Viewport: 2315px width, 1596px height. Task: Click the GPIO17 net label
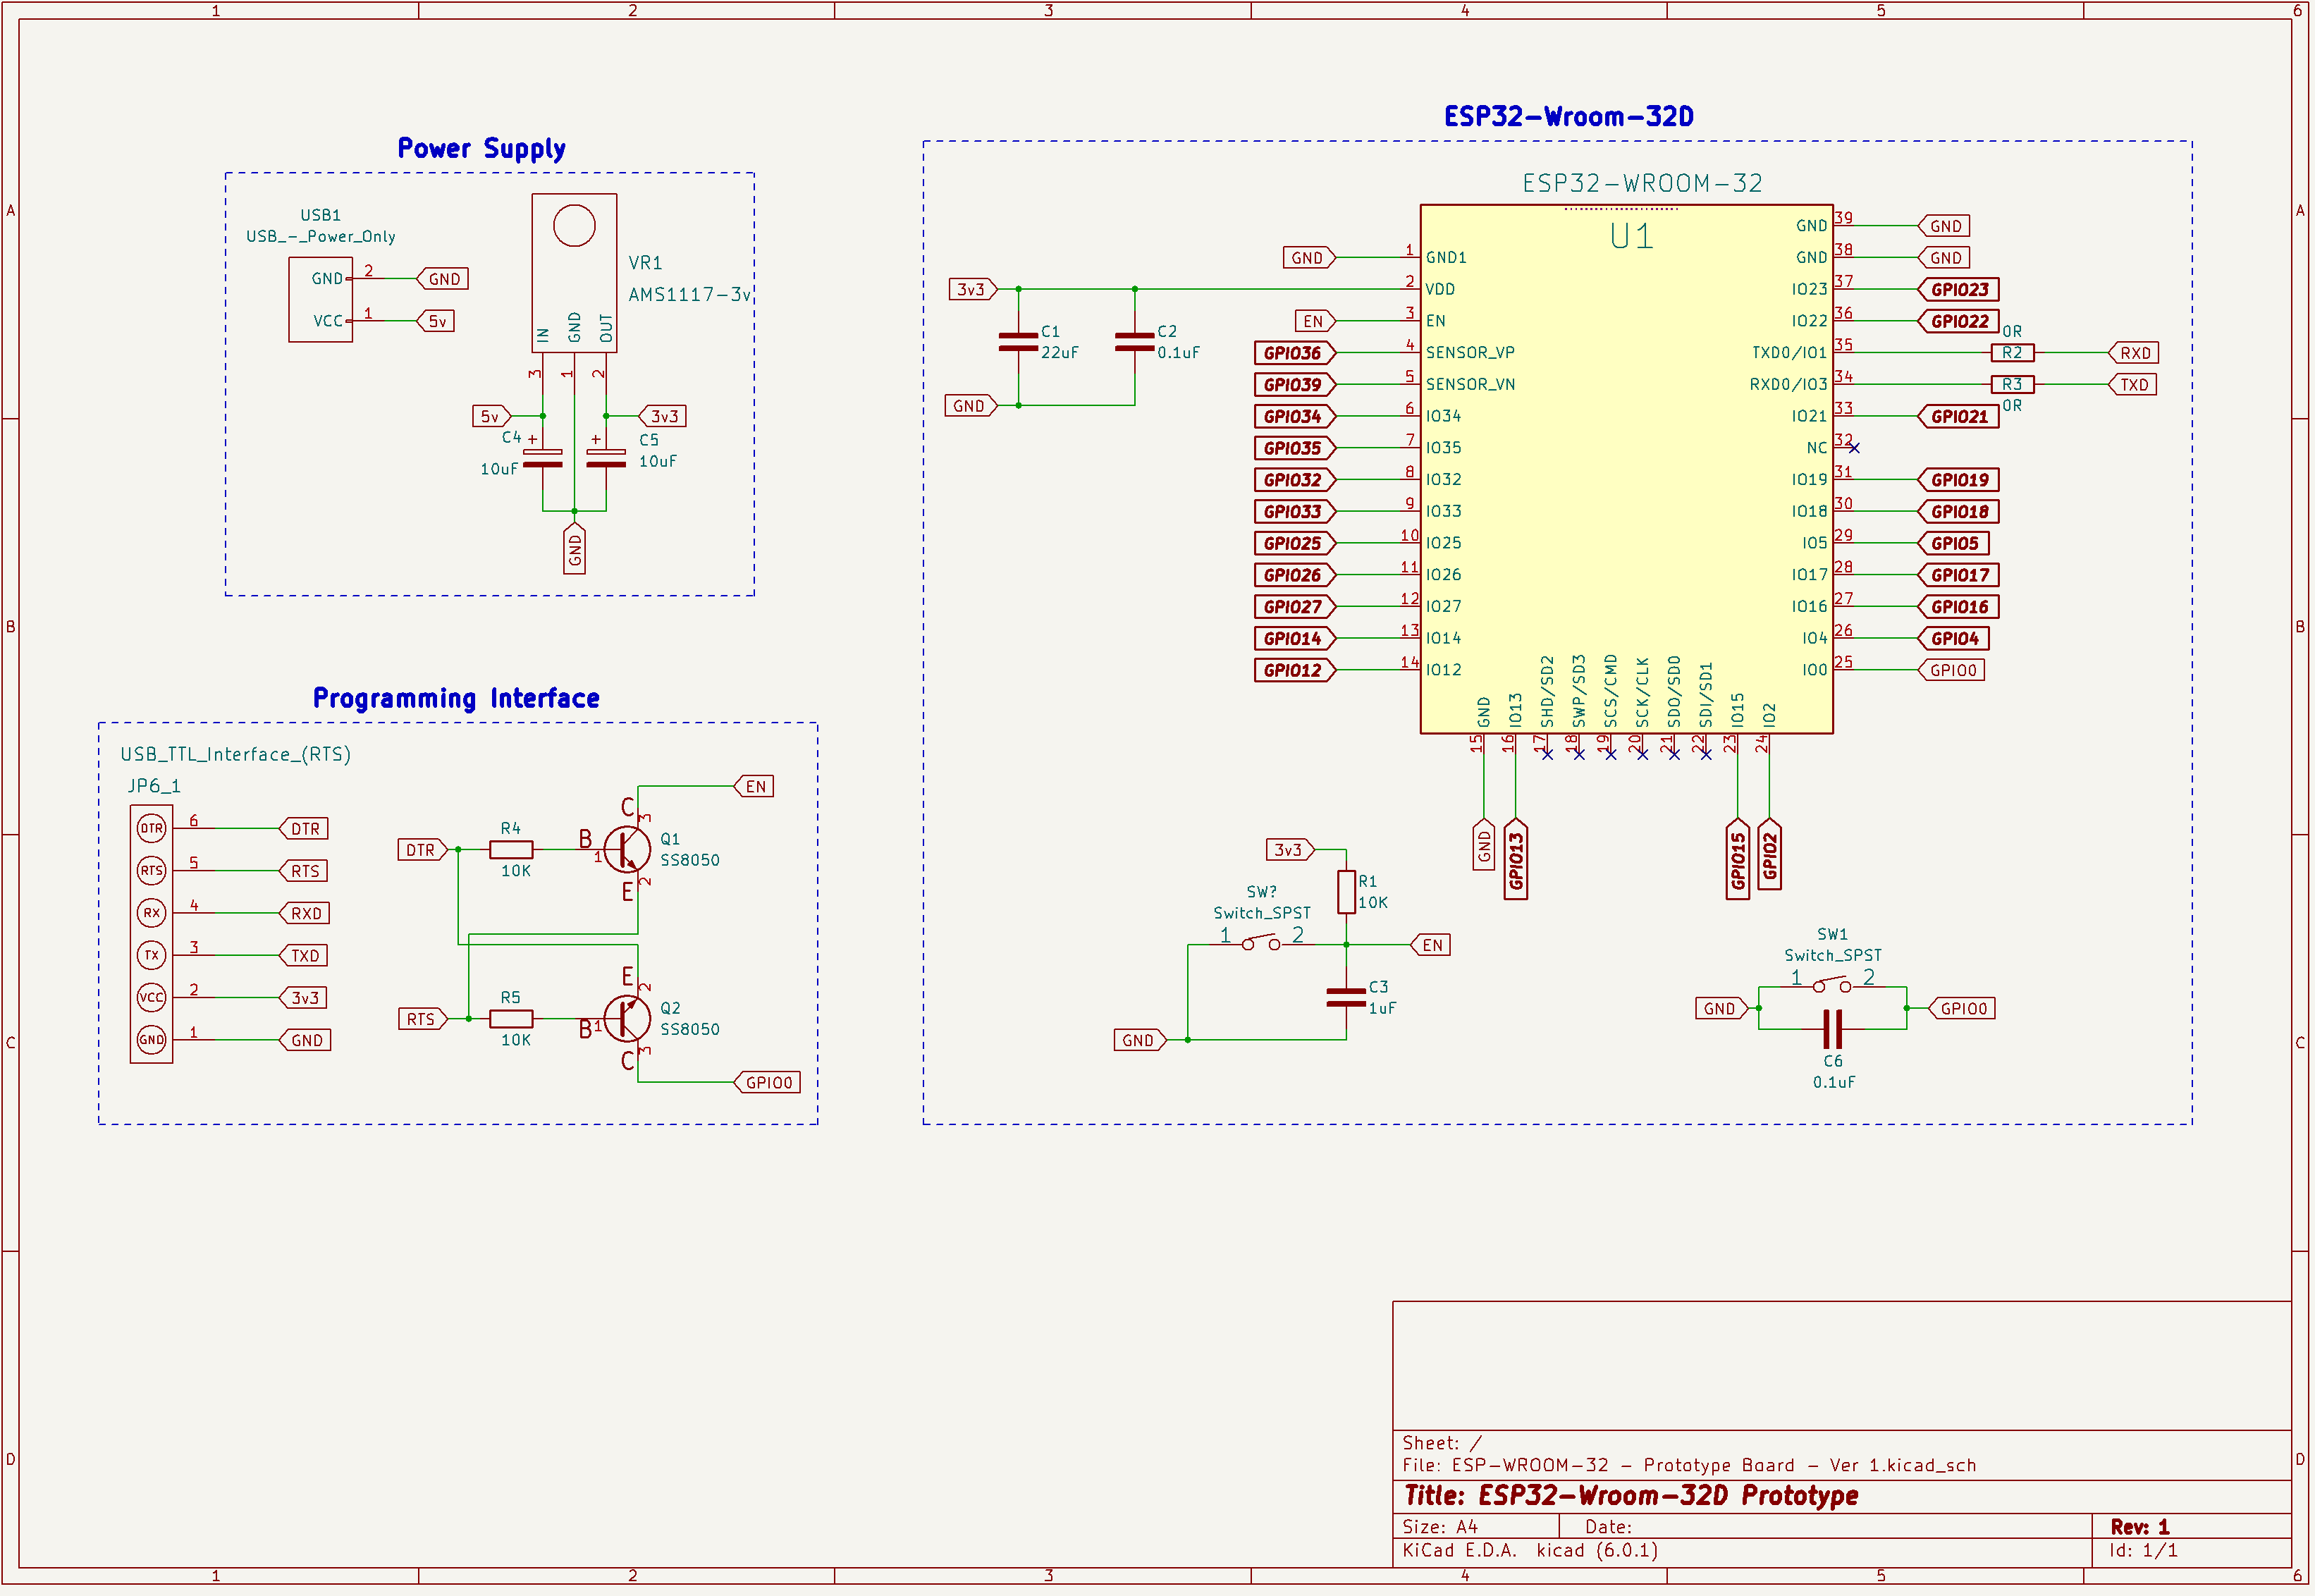[x=1958, y=576]
